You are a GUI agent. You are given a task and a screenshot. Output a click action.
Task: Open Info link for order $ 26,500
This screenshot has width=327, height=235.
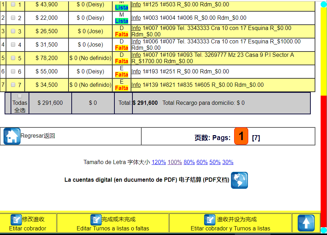coord(136,28)
